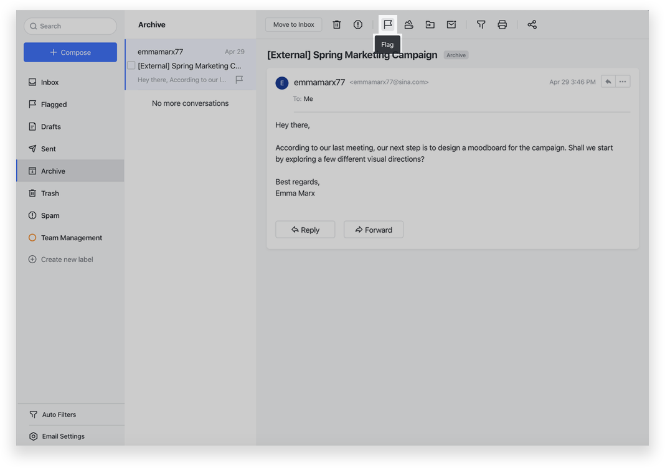Click the label tag icon in the toolbar
The height and width of the screenshot is (468, 665).
[408, 25]
